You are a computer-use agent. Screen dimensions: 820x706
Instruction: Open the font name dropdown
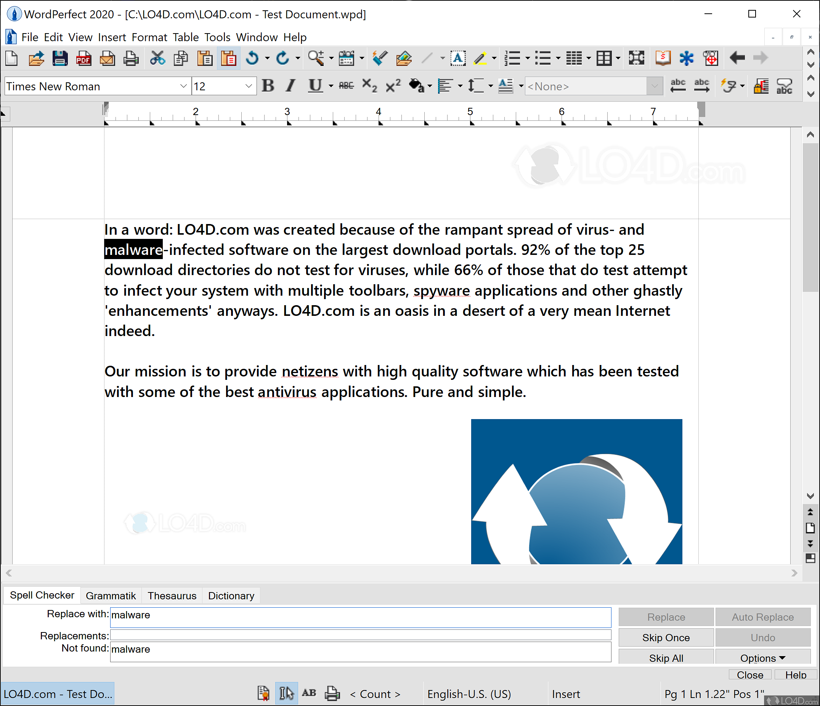click(183, 86)
